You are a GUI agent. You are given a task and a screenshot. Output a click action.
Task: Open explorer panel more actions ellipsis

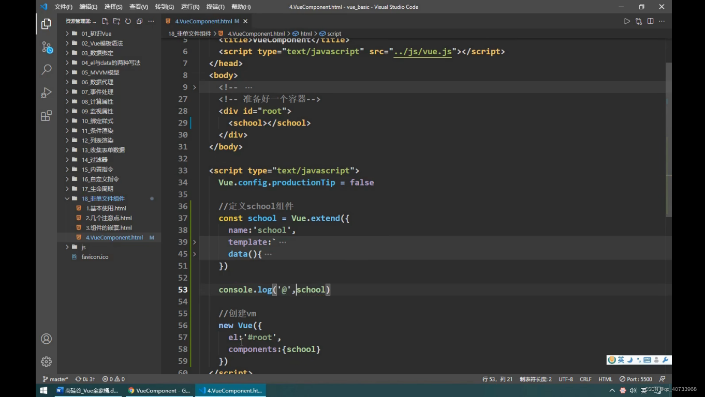151,21
